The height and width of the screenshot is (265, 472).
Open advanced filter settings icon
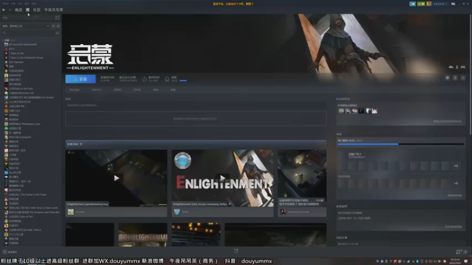[x=57, y=33]
